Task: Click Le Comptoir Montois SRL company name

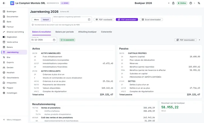Action: 30,3
